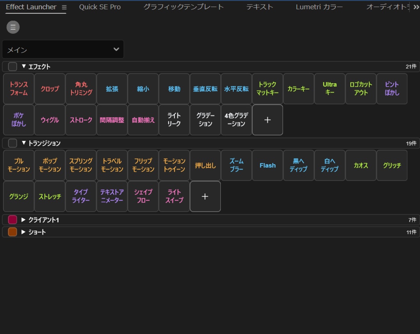This screenshot has height=334, width=420.
Task: Toggle the トランジション section checkbox
Action: (13, 143)
